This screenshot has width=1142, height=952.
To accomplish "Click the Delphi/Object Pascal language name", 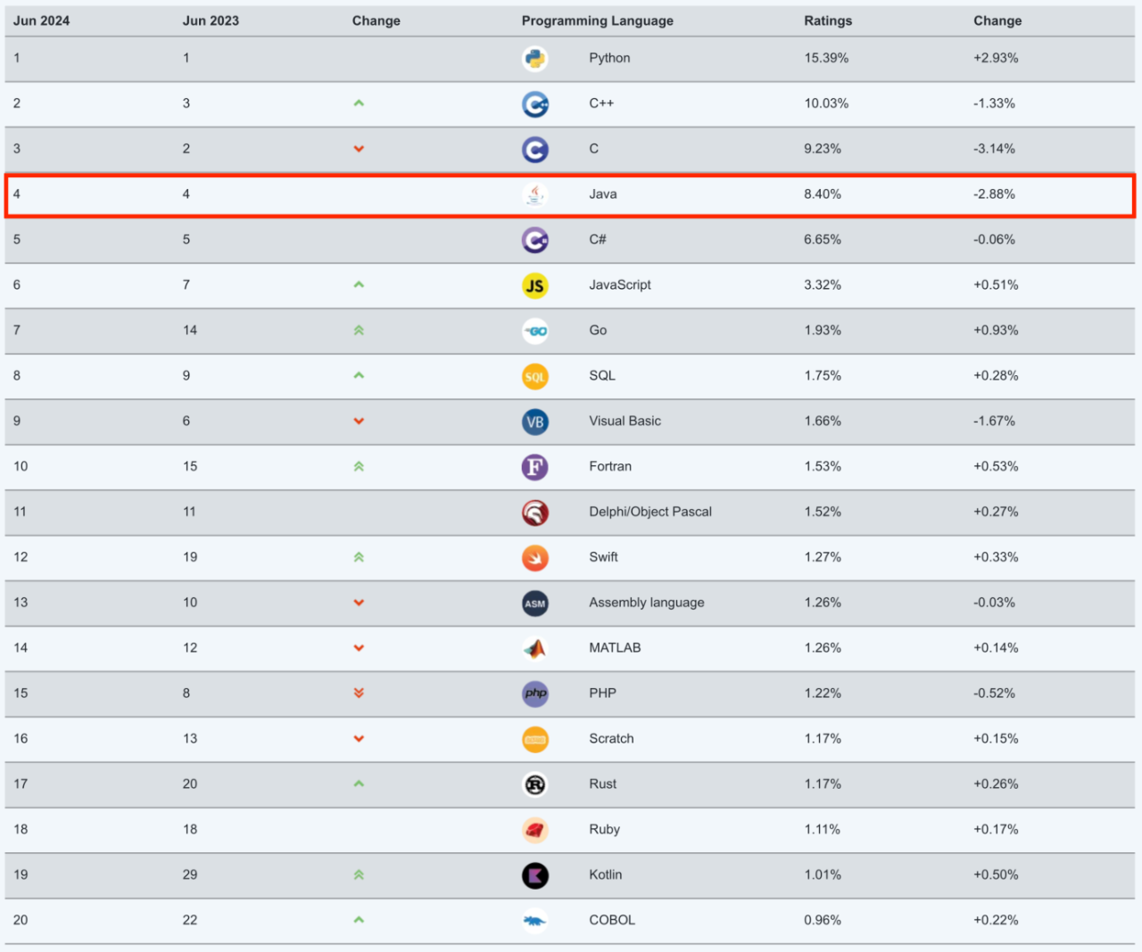I will [x=650, y=512].
